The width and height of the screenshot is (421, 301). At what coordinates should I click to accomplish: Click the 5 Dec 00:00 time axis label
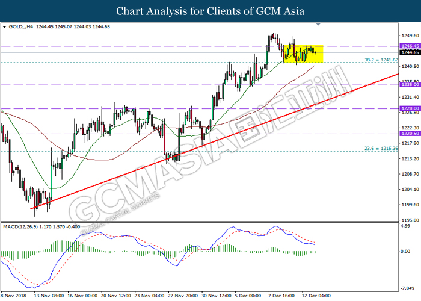pos(248,296)
